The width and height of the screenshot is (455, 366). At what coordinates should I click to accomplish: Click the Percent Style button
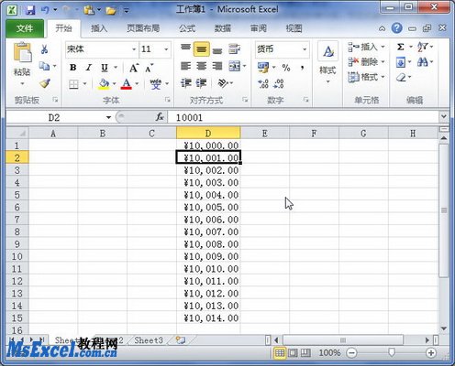pyautogui.click(x=286, y=68)
